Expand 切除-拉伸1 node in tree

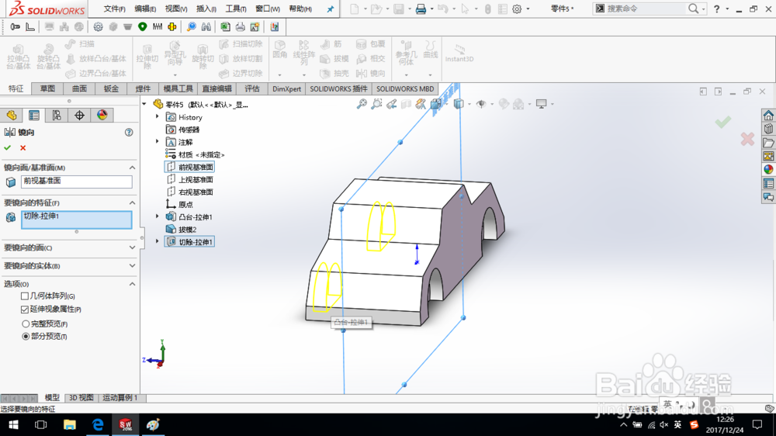click(158, 241)
